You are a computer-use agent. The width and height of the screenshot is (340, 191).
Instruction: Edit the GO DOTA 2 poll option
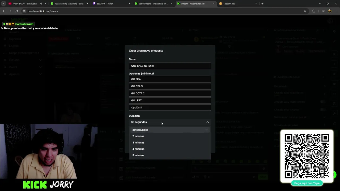pos(170,93)
